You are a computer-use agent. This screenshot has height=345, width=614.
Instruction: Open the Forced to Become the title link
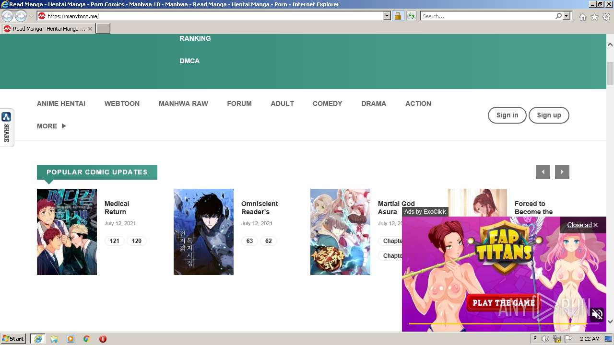click(533, 207)
